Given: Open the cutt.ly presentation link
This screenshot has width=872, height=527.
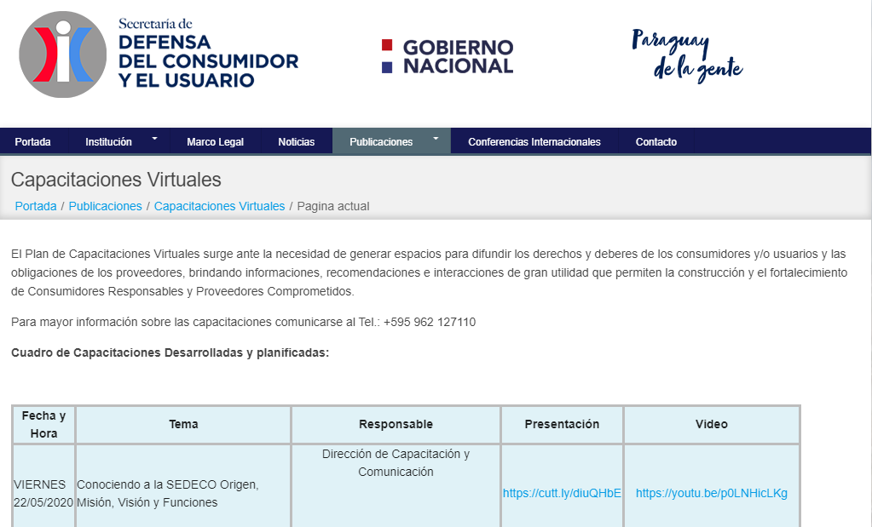Looking at the screenshot, I should pyautogui.click(x=562, y=493).
